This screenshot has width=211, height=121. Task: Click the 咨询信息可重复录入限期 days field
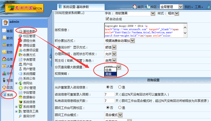click(x=109, y=94)
